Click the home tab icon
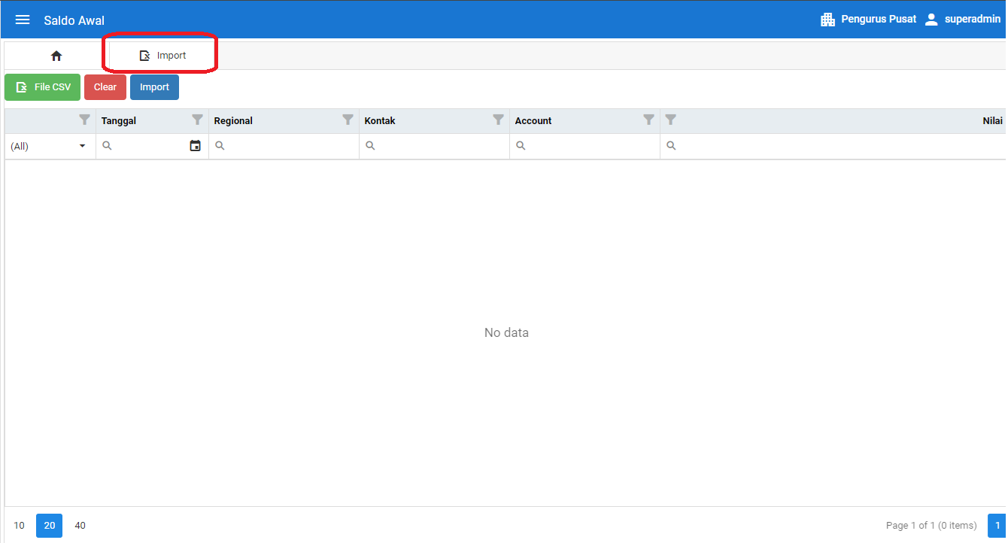1008x543 pixels. click(x=56, y=56)
